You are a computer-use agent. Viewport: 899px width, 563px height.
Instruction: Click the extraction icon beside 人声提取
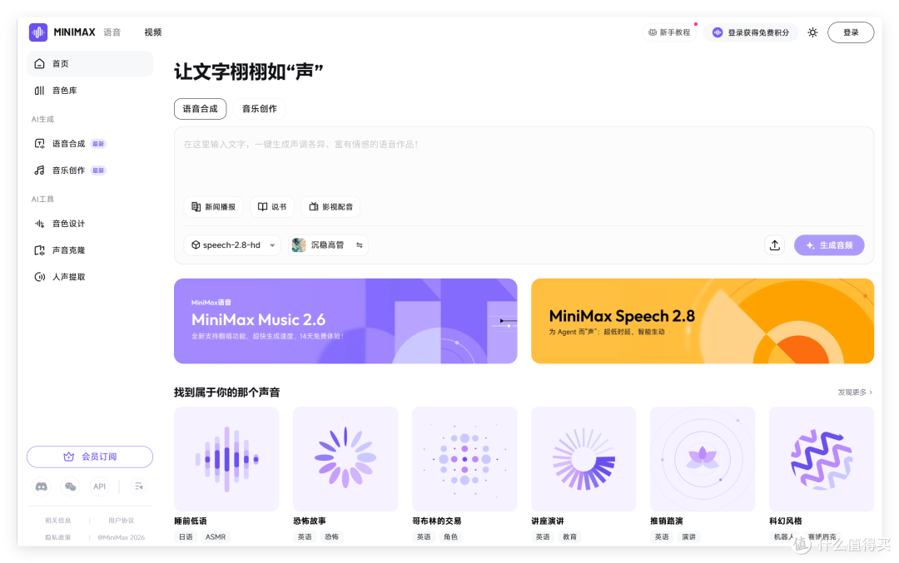pos(40,277)
